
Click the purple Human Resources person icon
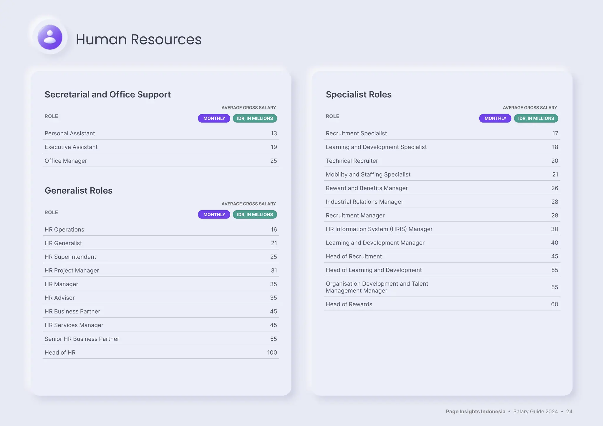point(50,37)
